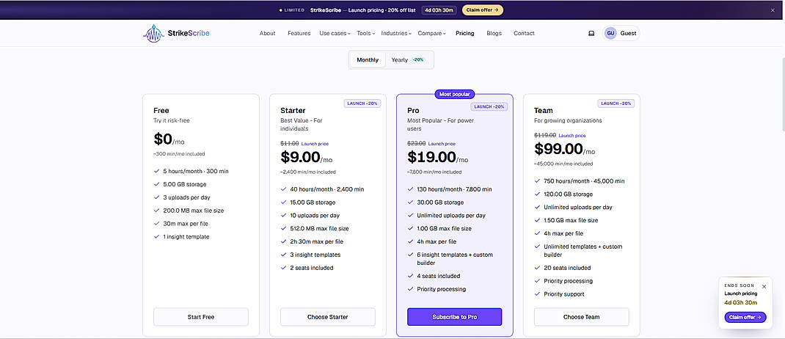
Task: Click the $9.00 Starter price
Action: coord(300,157)
